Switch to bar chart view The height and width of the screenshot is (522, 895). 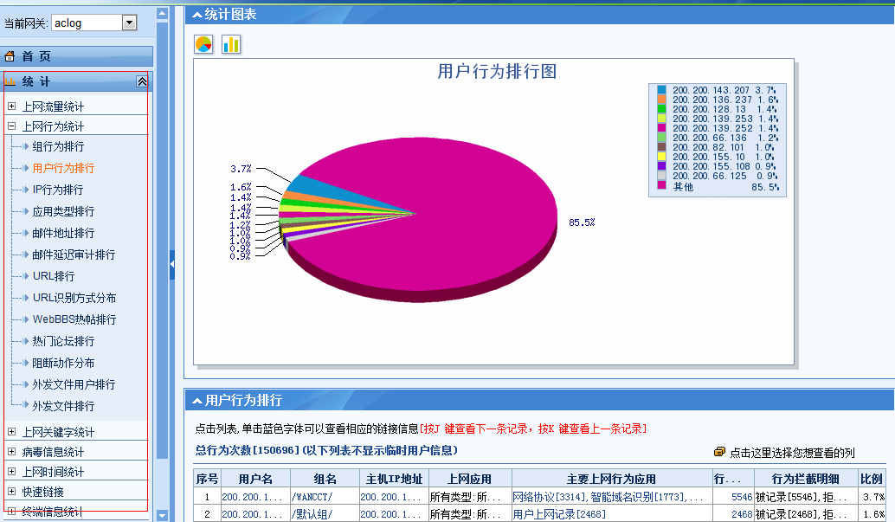pos(231,44)
